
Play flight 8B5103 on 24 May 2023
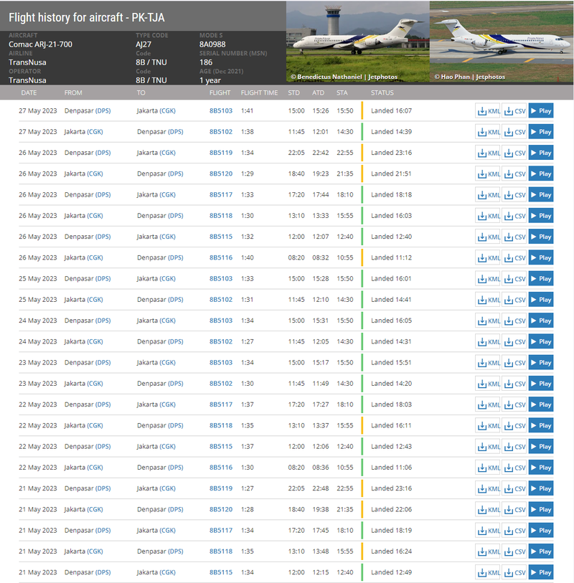click(x=541, y=321)
